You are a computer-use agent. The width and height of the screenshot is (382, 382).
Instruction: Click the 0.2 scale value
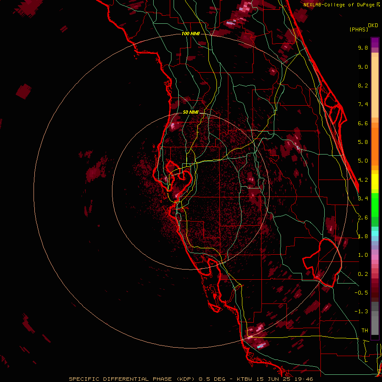363,274
